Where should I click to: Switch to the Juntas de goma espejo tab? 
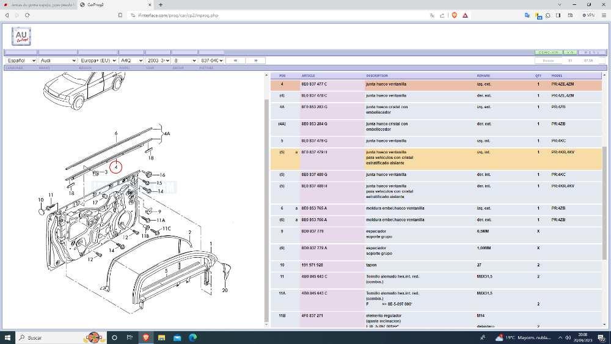pos(39,5)
